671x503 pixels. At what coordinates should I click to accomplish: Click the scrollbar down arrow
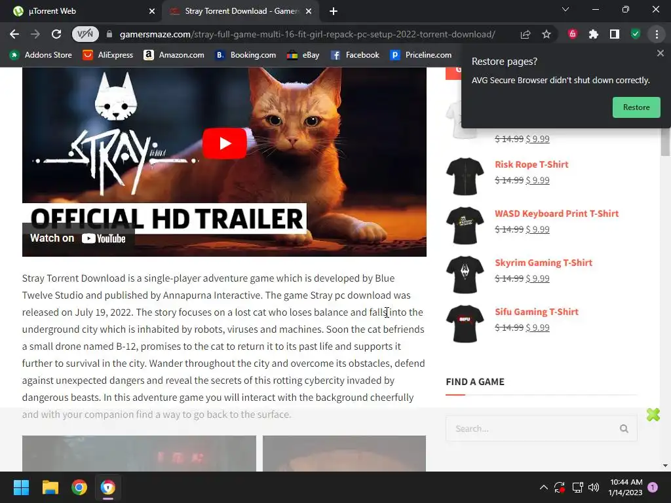(665, 466)
